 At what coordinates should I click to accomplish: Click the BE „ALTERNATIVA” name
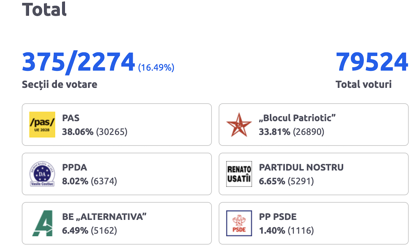pos(104,217)
